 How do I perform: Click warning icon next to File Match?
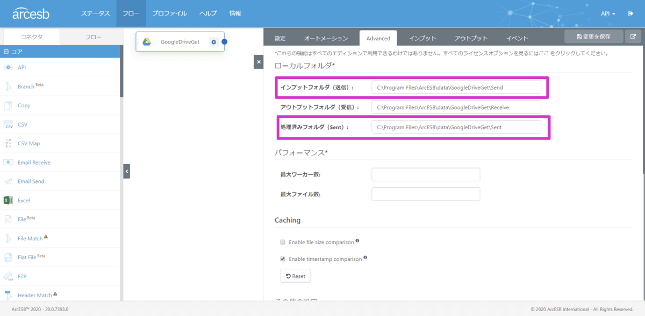[x=46, y=237]
